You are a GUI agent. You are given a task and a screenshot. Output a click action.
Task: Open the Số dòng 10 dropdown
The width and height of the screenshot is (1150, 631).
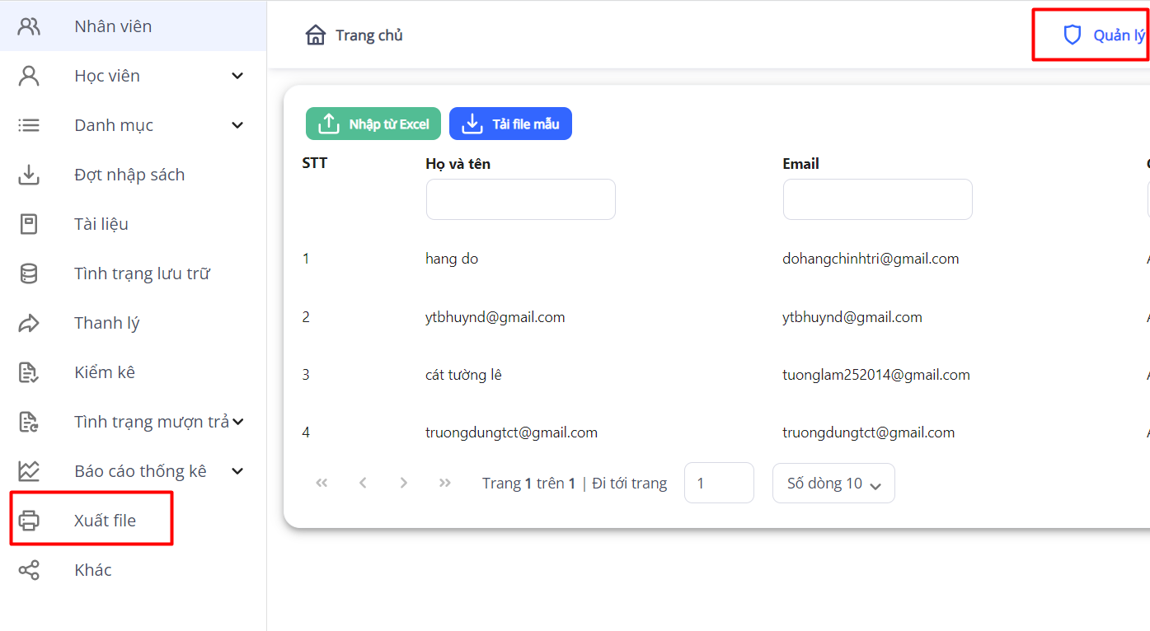[x=833, y=484]
